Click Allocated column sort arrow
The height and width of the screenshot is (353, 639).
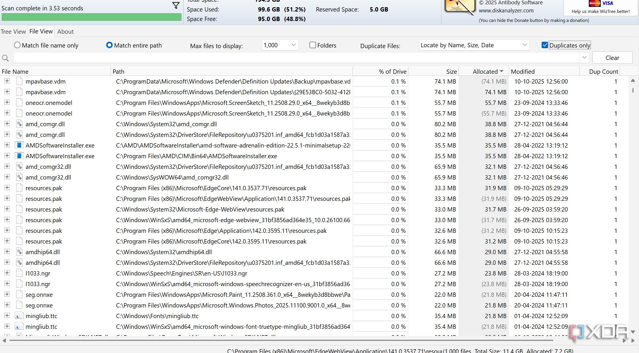pos(502,71)
